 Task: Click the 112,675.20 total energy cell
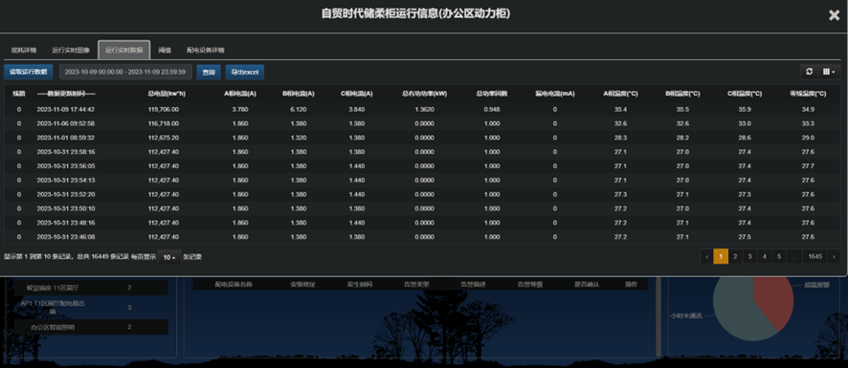click(163, 138)
